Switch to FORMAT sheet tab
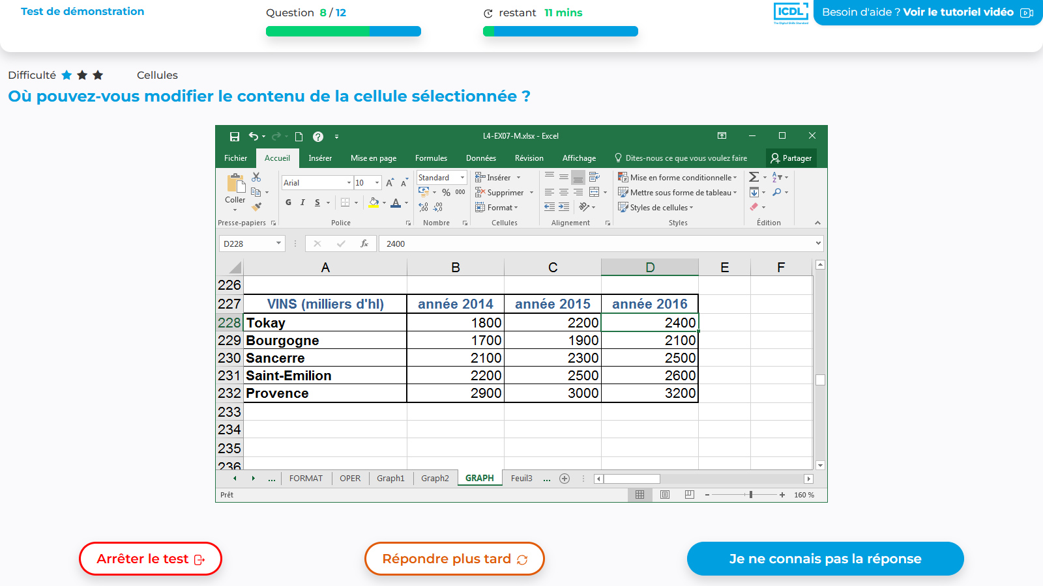1043x586 pixels. [x=306, y=479]
